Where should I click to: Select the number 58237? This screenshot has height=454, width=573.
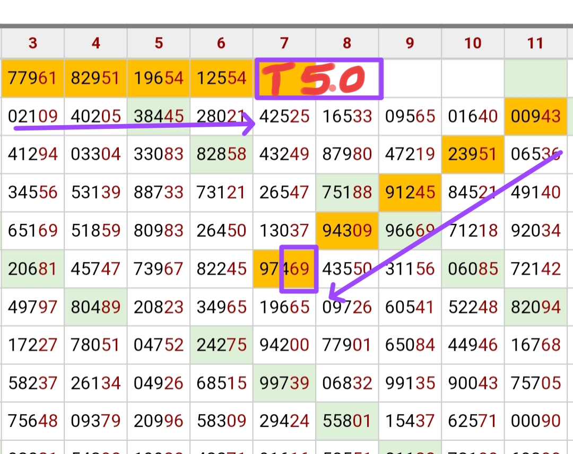click(x=33, y=383)
